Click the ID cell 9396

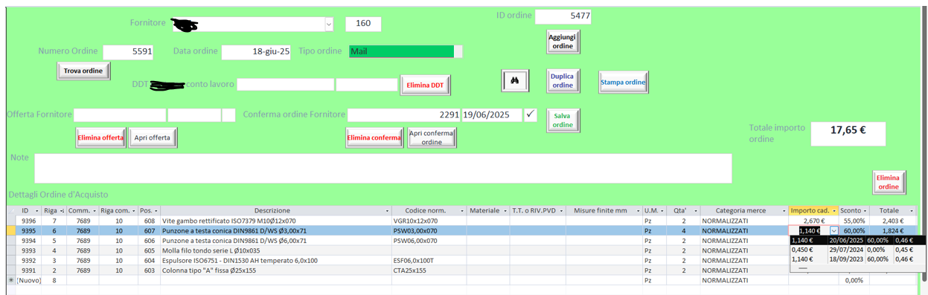tap(28, 221)
